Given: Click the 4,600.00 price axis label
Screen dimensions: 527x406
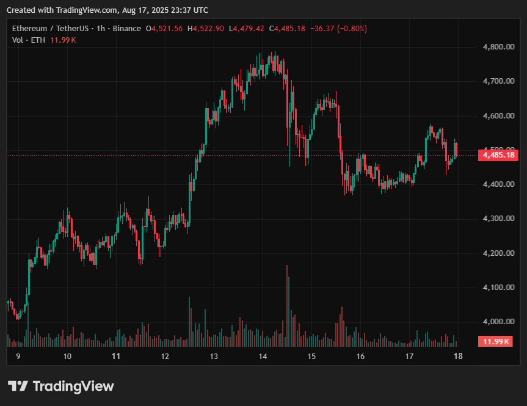Looking at the screenshot, I should point(498,115).
